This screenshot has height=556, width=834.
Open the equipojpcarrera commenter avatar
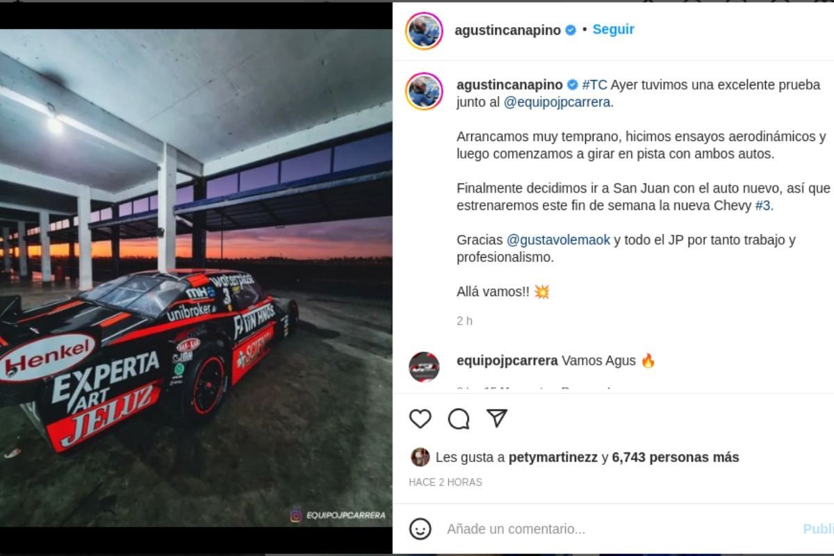[x=424, y=367]
